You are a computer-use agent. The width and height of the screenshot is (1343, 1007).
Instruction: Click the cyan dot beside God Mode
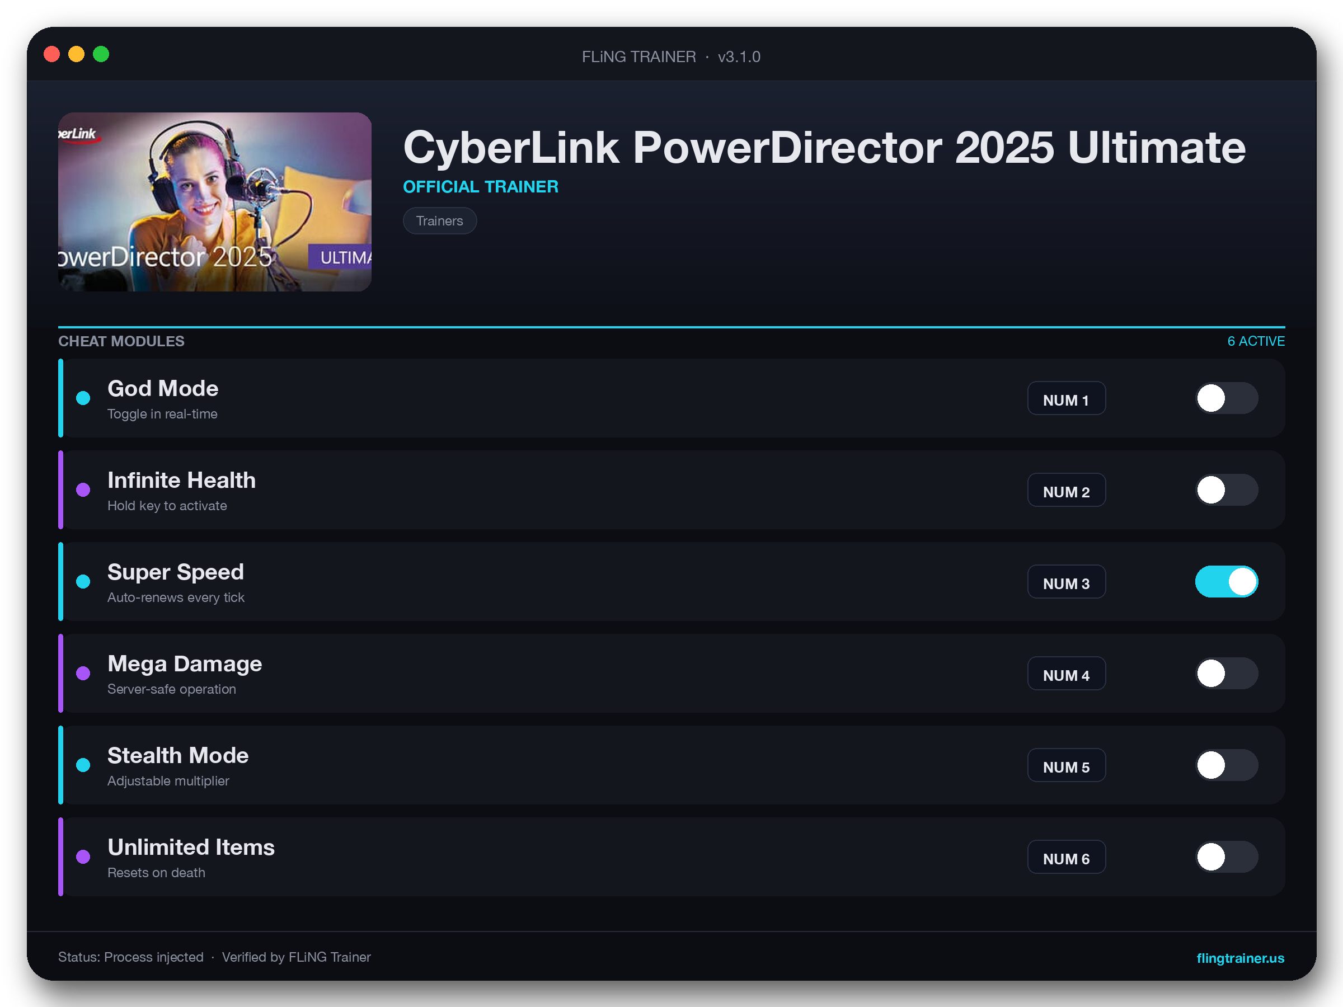click(x=83, y=398)
